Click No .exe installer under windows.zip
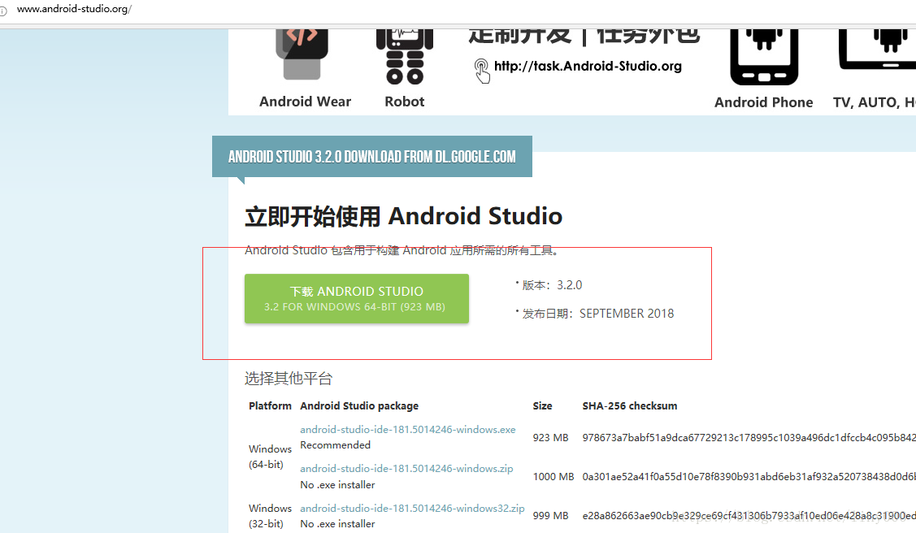This screenshot has height=533, width=916. 337,484
